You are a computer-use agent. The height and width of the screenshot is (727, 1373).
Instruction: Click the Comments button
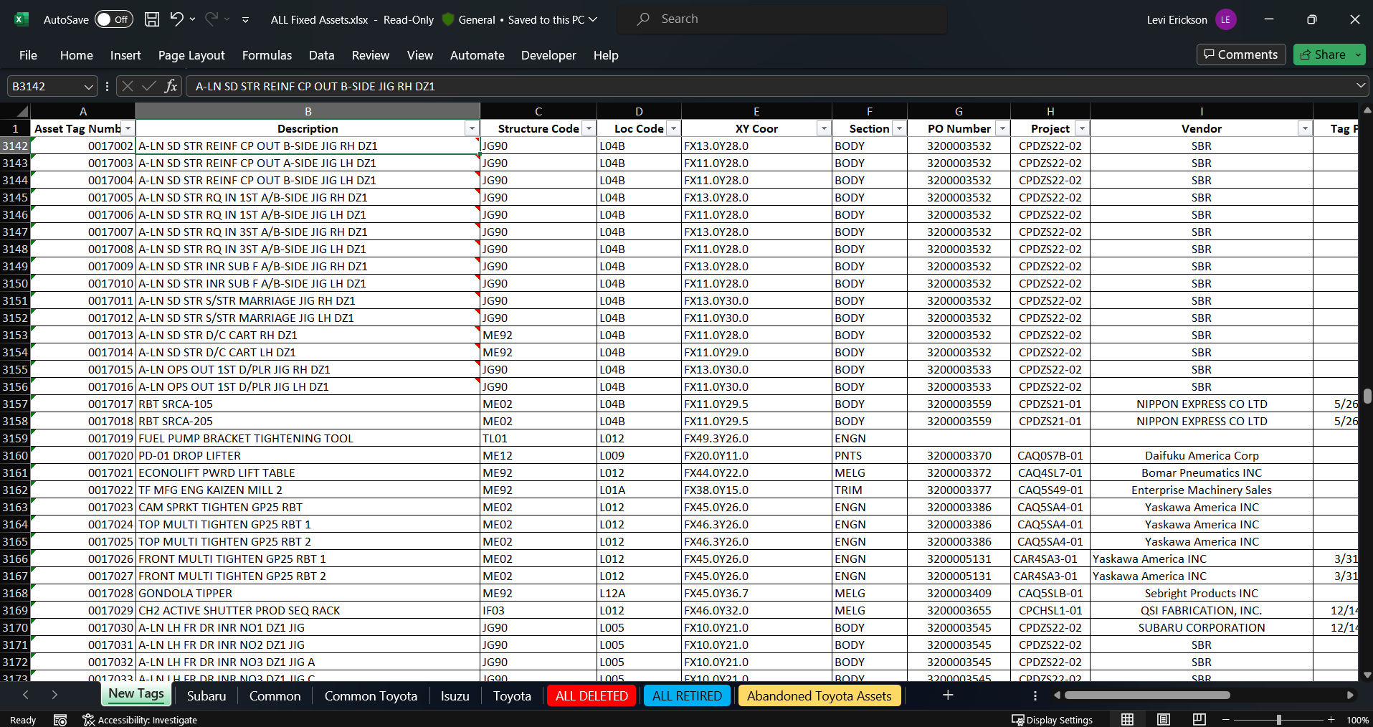[1240, 54]
